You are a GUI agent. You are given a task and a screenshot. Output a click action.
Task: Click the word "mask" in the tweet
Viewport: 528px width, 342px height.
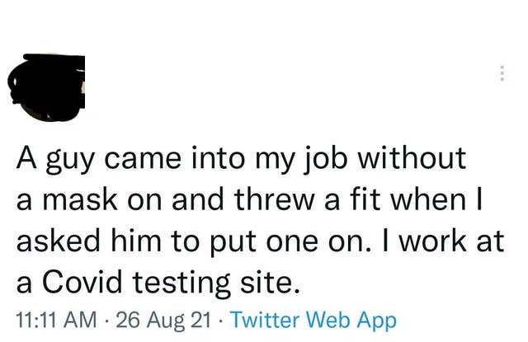(x=80, y=199)
